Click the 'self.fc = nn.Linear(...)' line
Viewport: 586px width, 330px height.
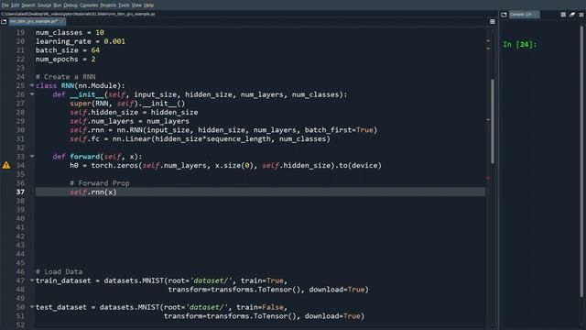click(200, 138)
